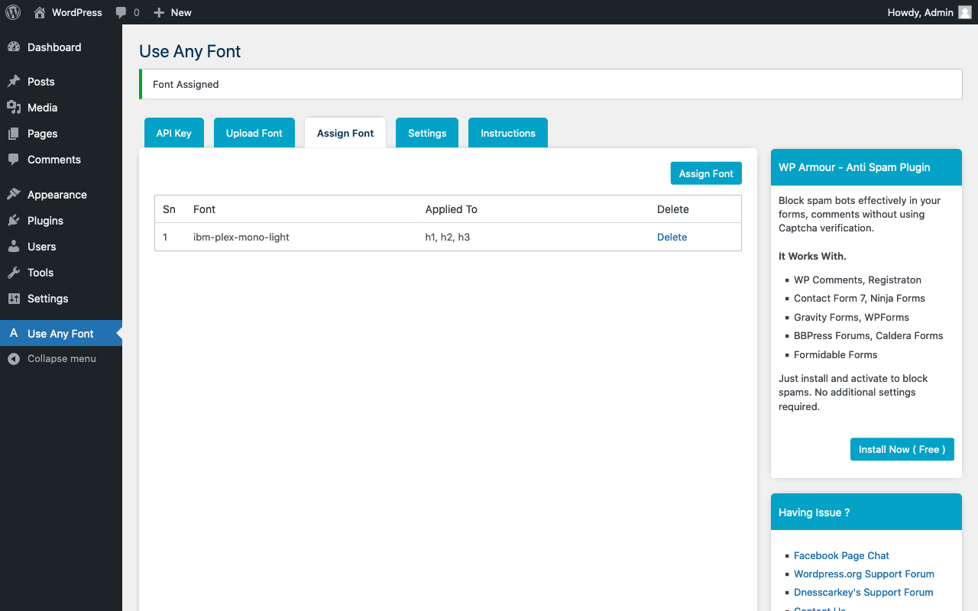978x611 pixels.
Task: Click the Settings sliders icon in sidebar
Action: [x=14, y=299]
